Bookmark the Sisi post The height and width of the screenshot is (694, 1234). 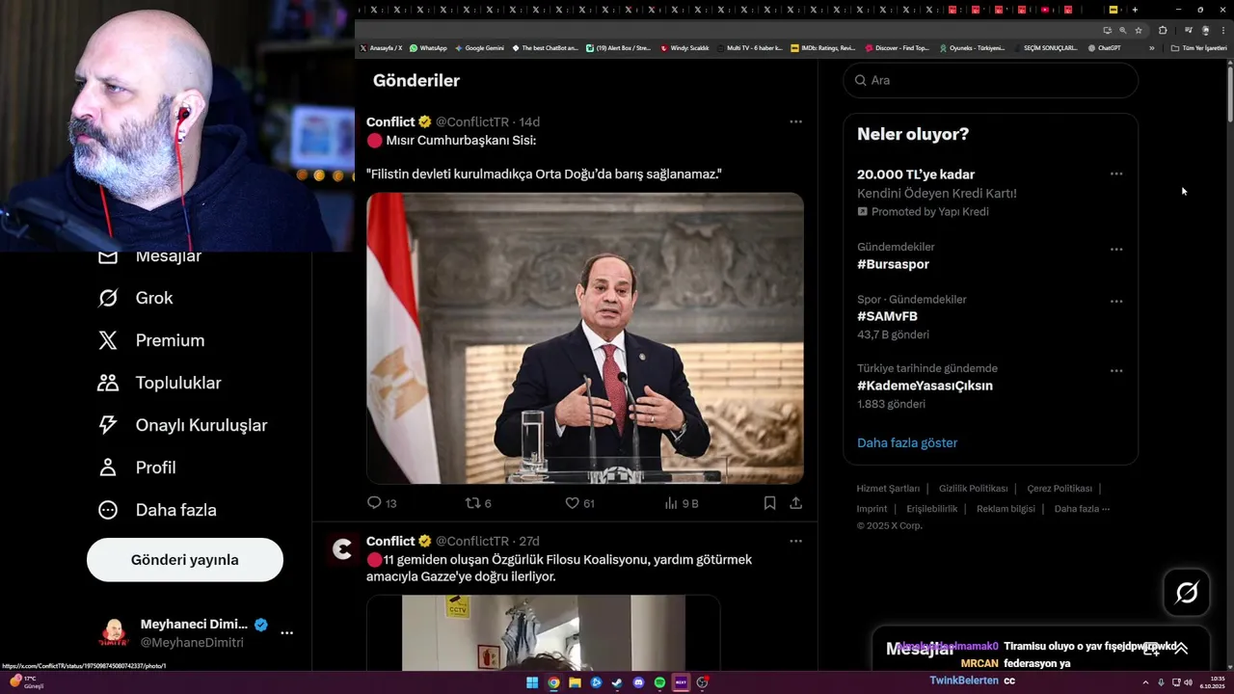coord(769,503)
